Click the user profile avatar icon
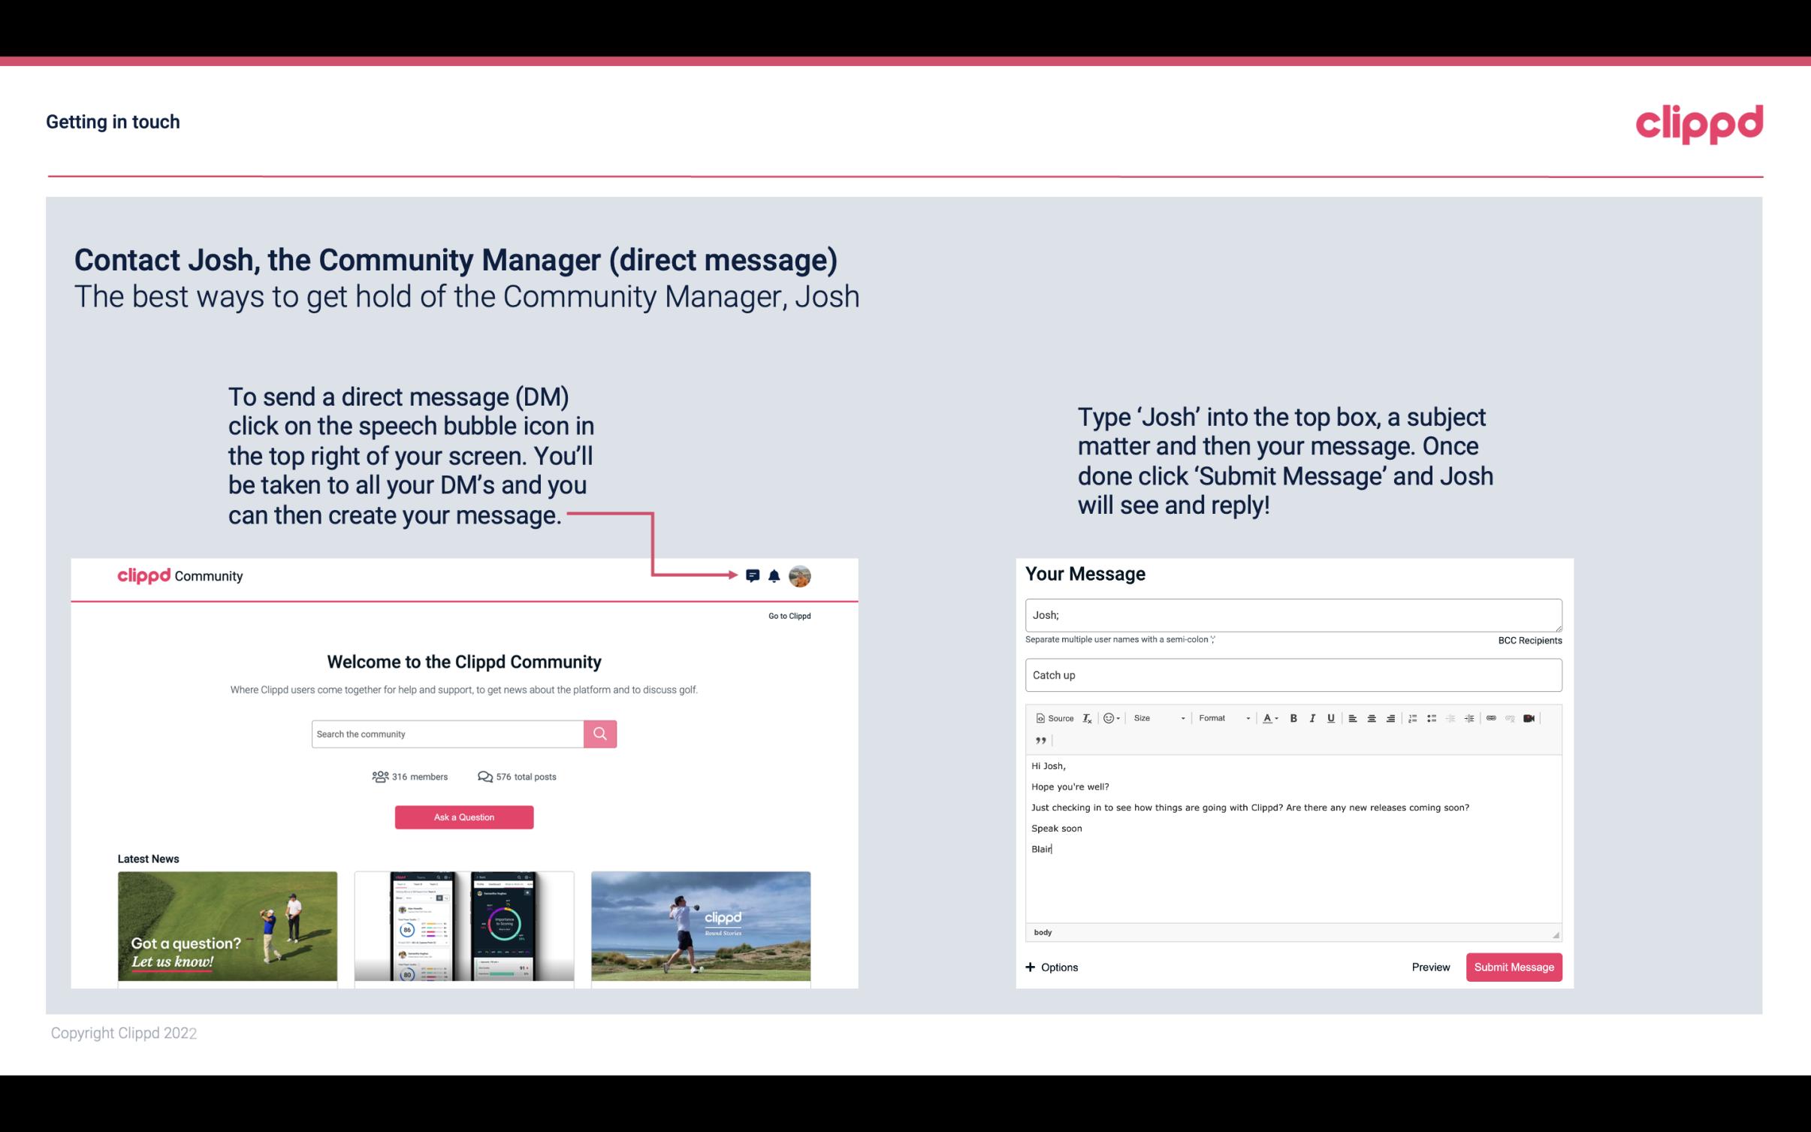This screenshot has width=1811, height=1132. 799,575
